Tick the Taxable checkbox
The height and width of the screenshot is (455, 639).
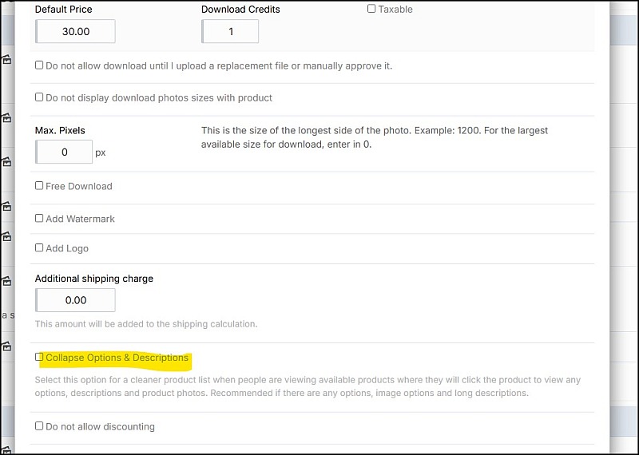tap(371, 9)
